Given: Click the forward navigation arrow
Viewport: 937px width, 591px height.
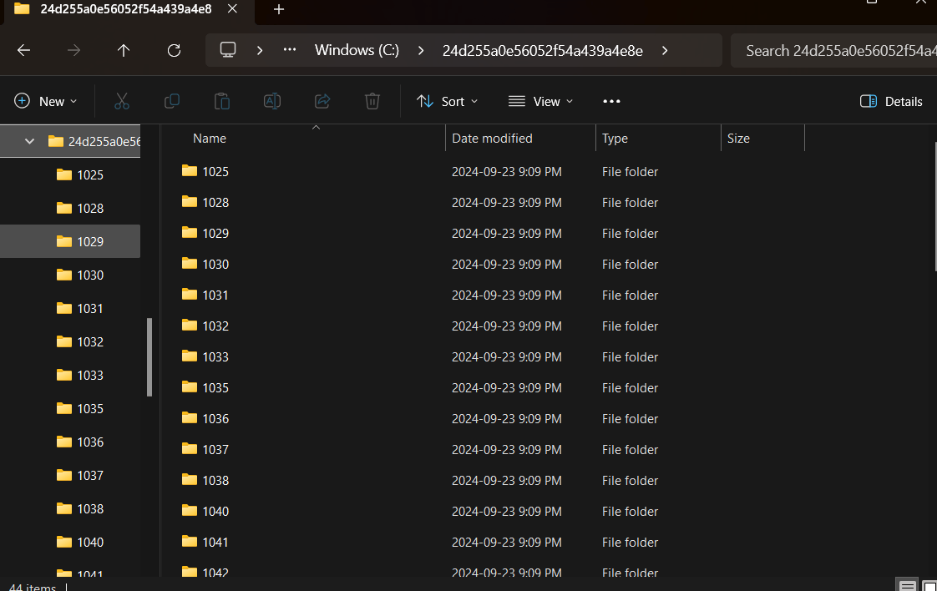Looking at the screenshot, I should [73, 51].
